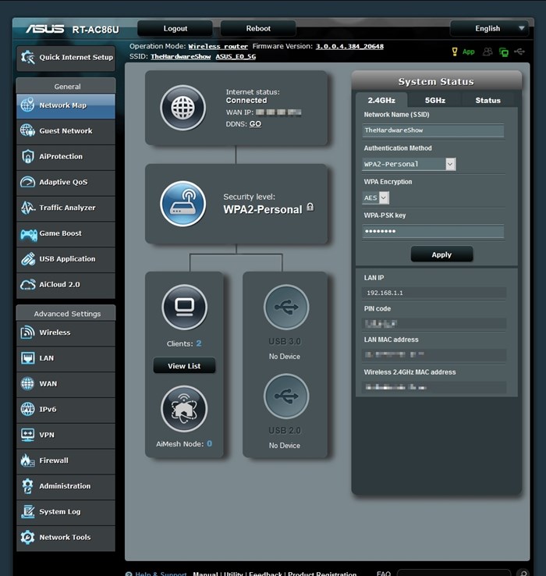This screenshot has height=576, width=546.
Task: Click the Manual link in the footer
Action: (x=205, y=574)
